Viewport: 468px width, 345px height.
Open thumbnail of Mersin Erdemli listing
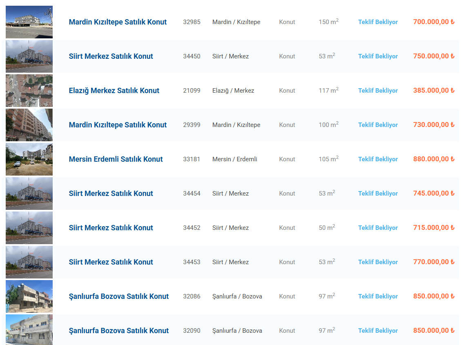pos(29,159)
